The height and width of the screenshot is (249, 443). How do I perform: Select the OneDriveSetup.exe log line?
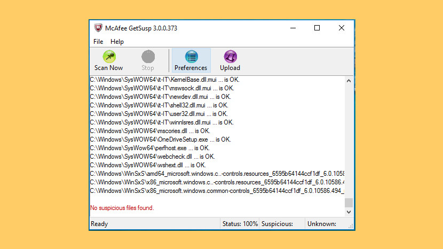point(160,139)
